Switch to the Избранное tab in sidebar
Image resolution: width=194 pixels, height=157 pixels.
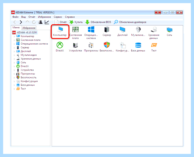(x=29, y=28)
